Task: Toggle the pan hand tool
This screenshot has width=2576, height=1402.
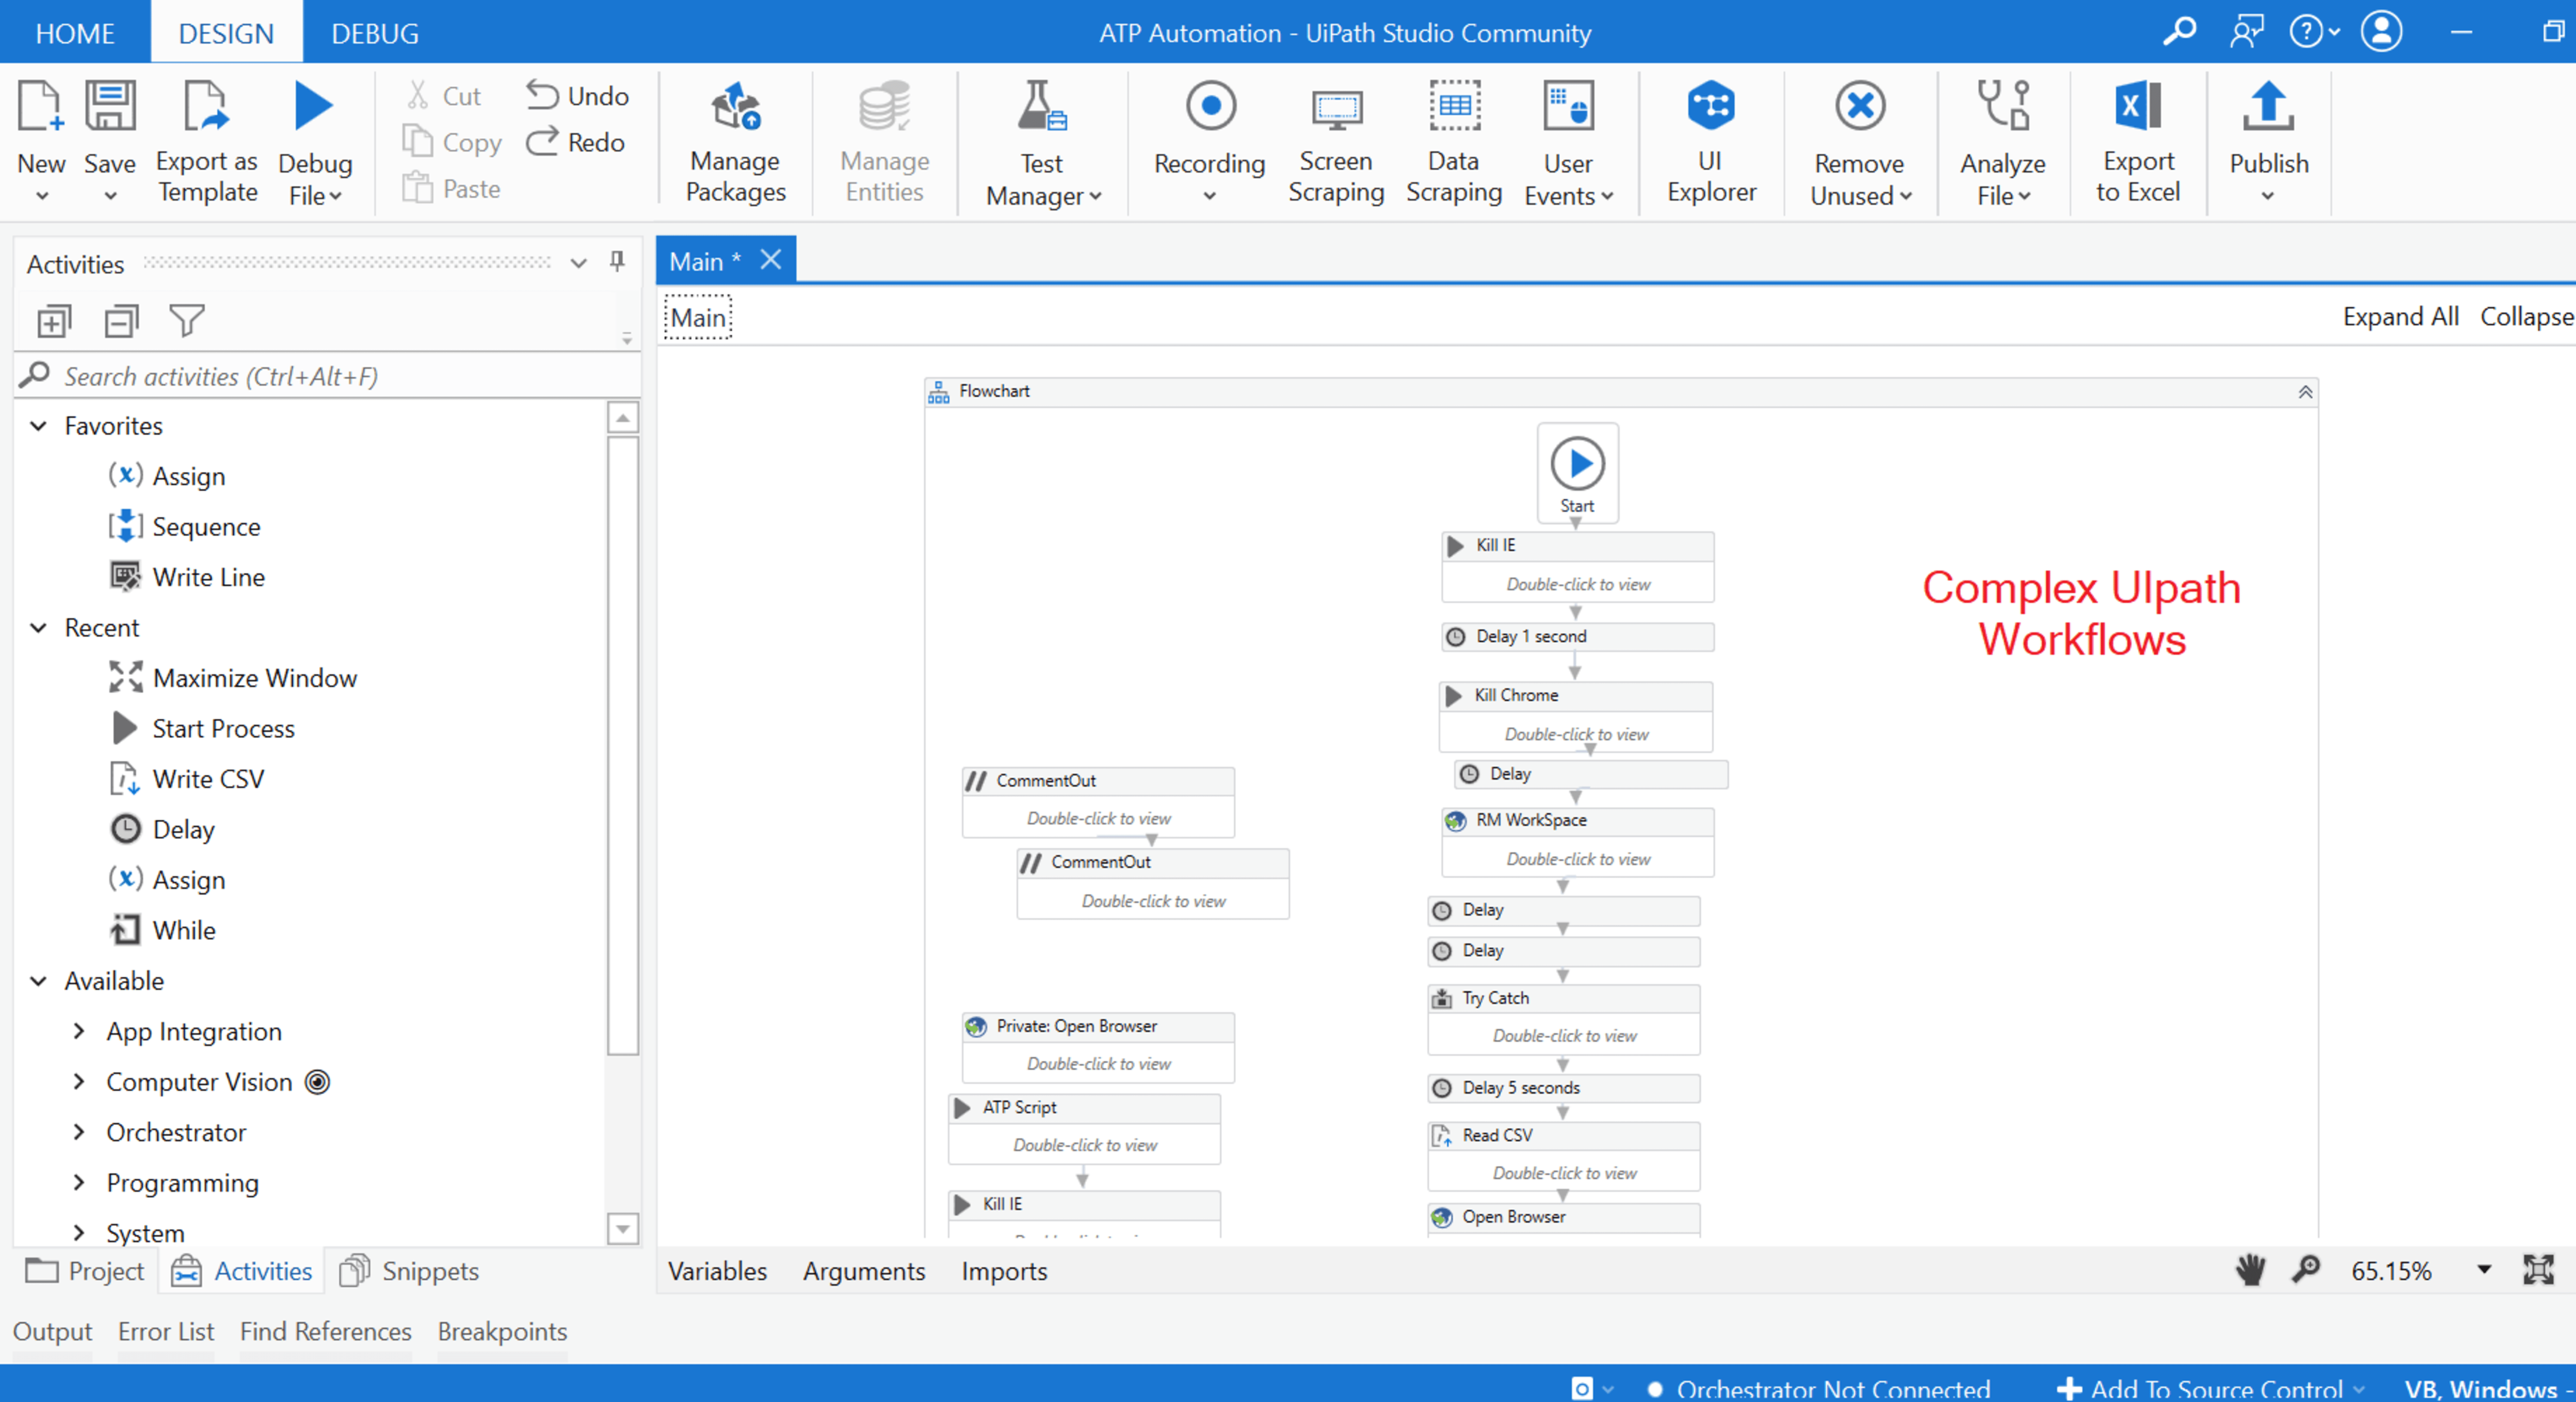Action: click(x=2250, y=1270)
